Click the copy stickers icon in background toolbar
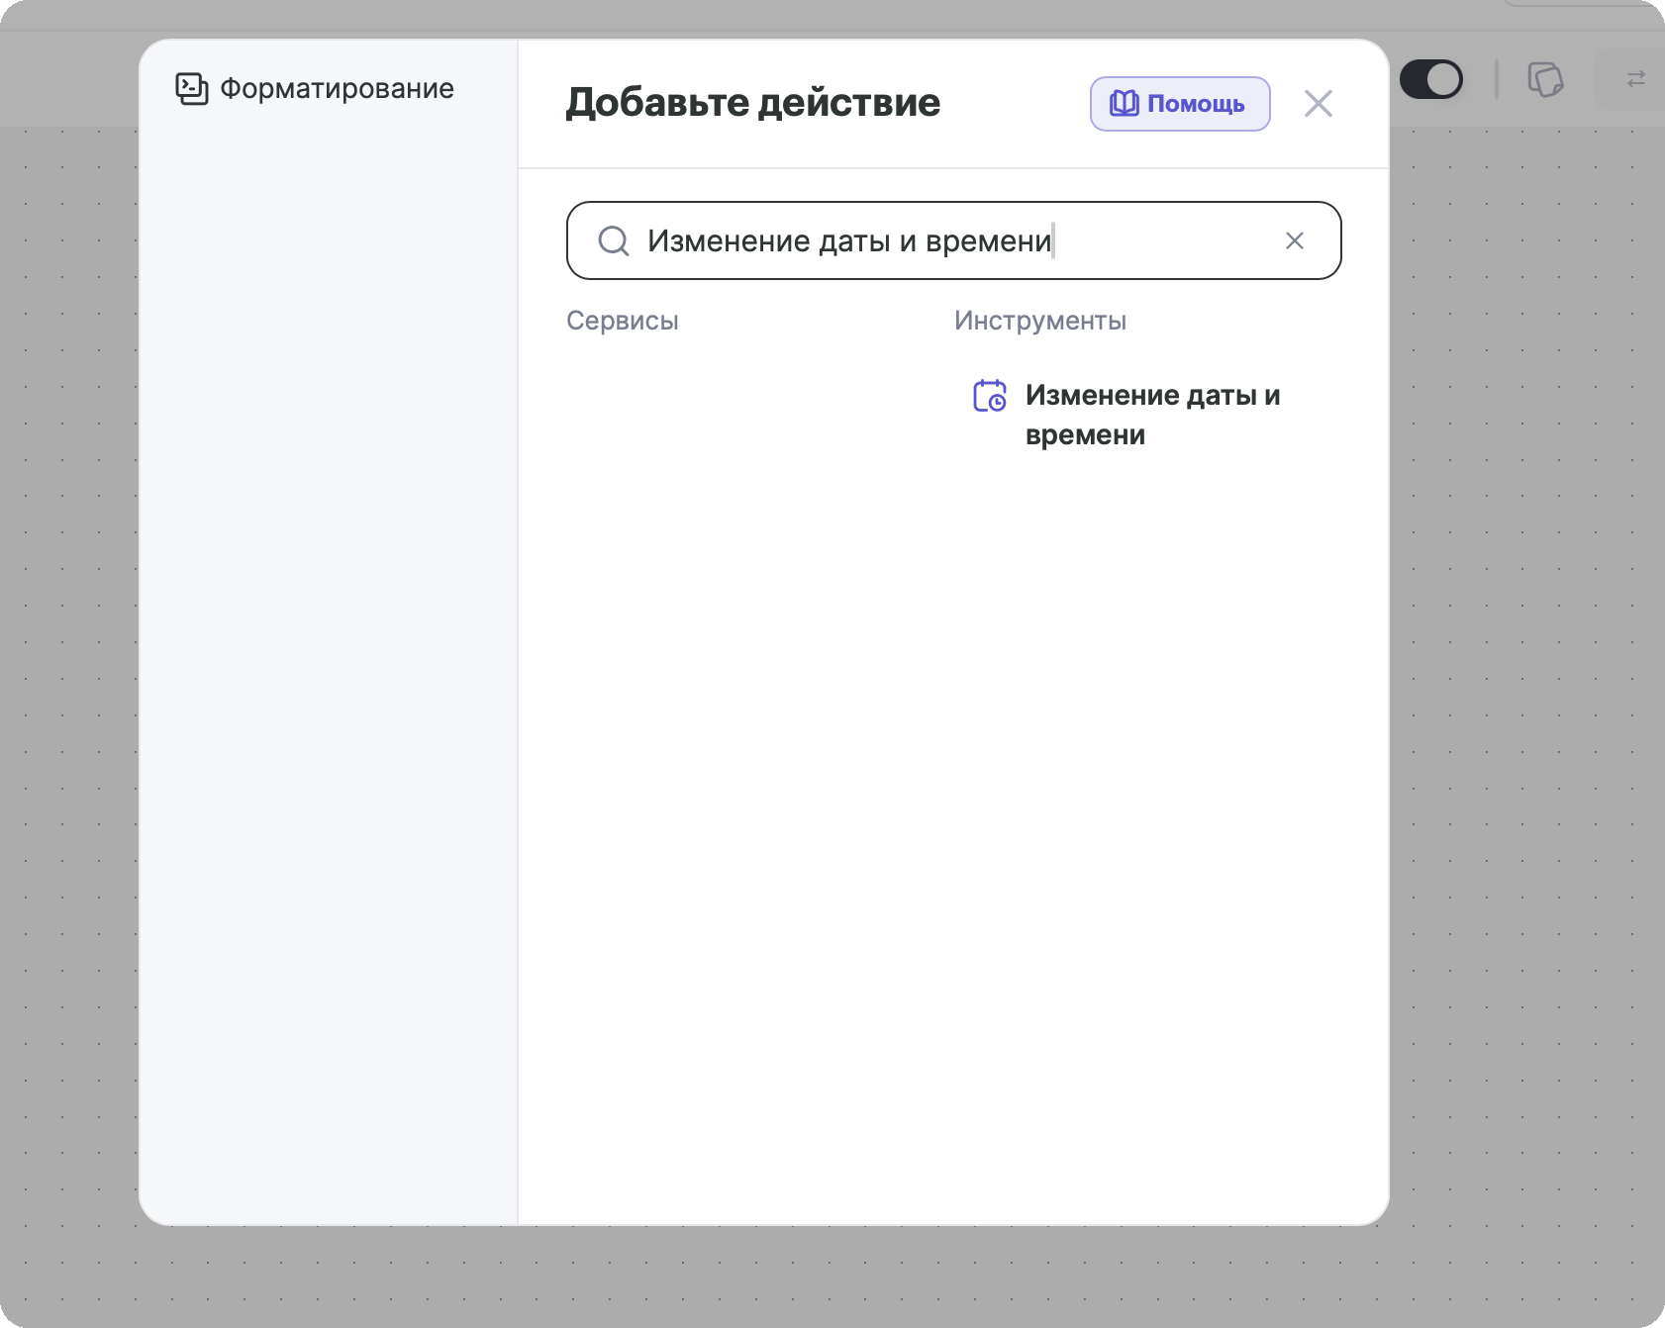The height and width of the screenshot is (1328, 1665). (x=1545, y=79)
